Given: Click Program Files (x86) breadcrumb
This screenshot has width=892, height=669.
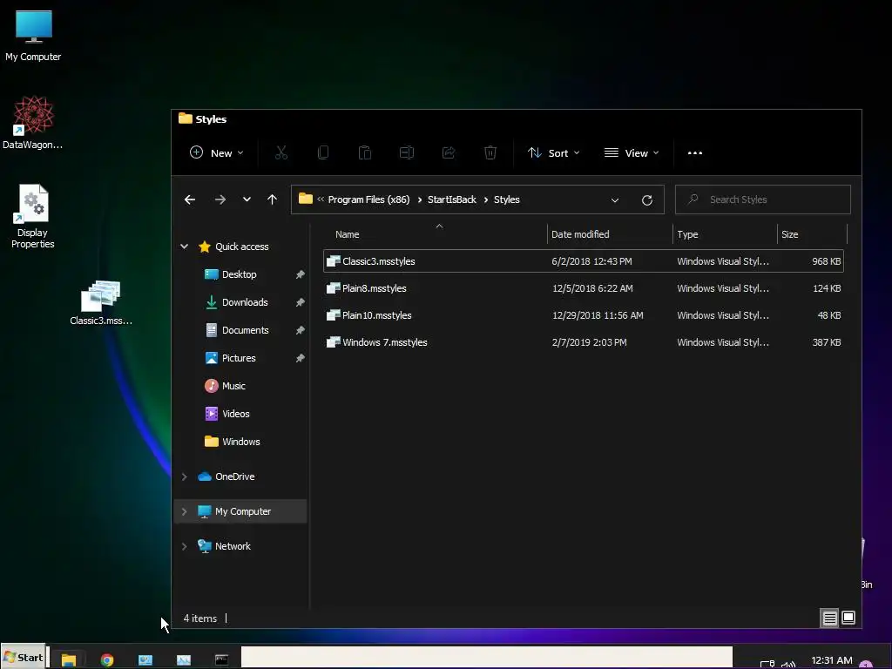Looking at the screenshot, I should [x=368, y=199].
